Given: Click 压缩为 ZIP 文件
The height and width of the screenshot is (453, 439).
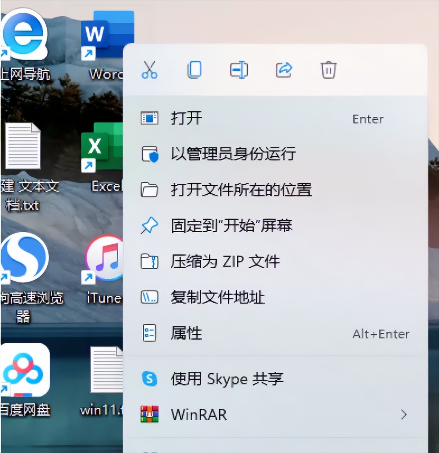Looking at the screenshot, I should coord(226,261).
